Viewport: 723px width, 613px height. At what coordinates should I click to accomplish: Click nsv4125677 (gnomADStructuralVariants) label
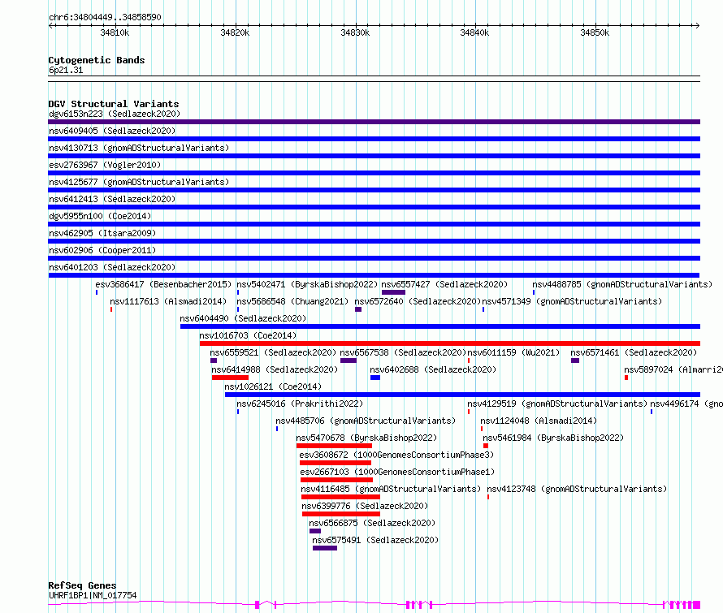[139, 182]
